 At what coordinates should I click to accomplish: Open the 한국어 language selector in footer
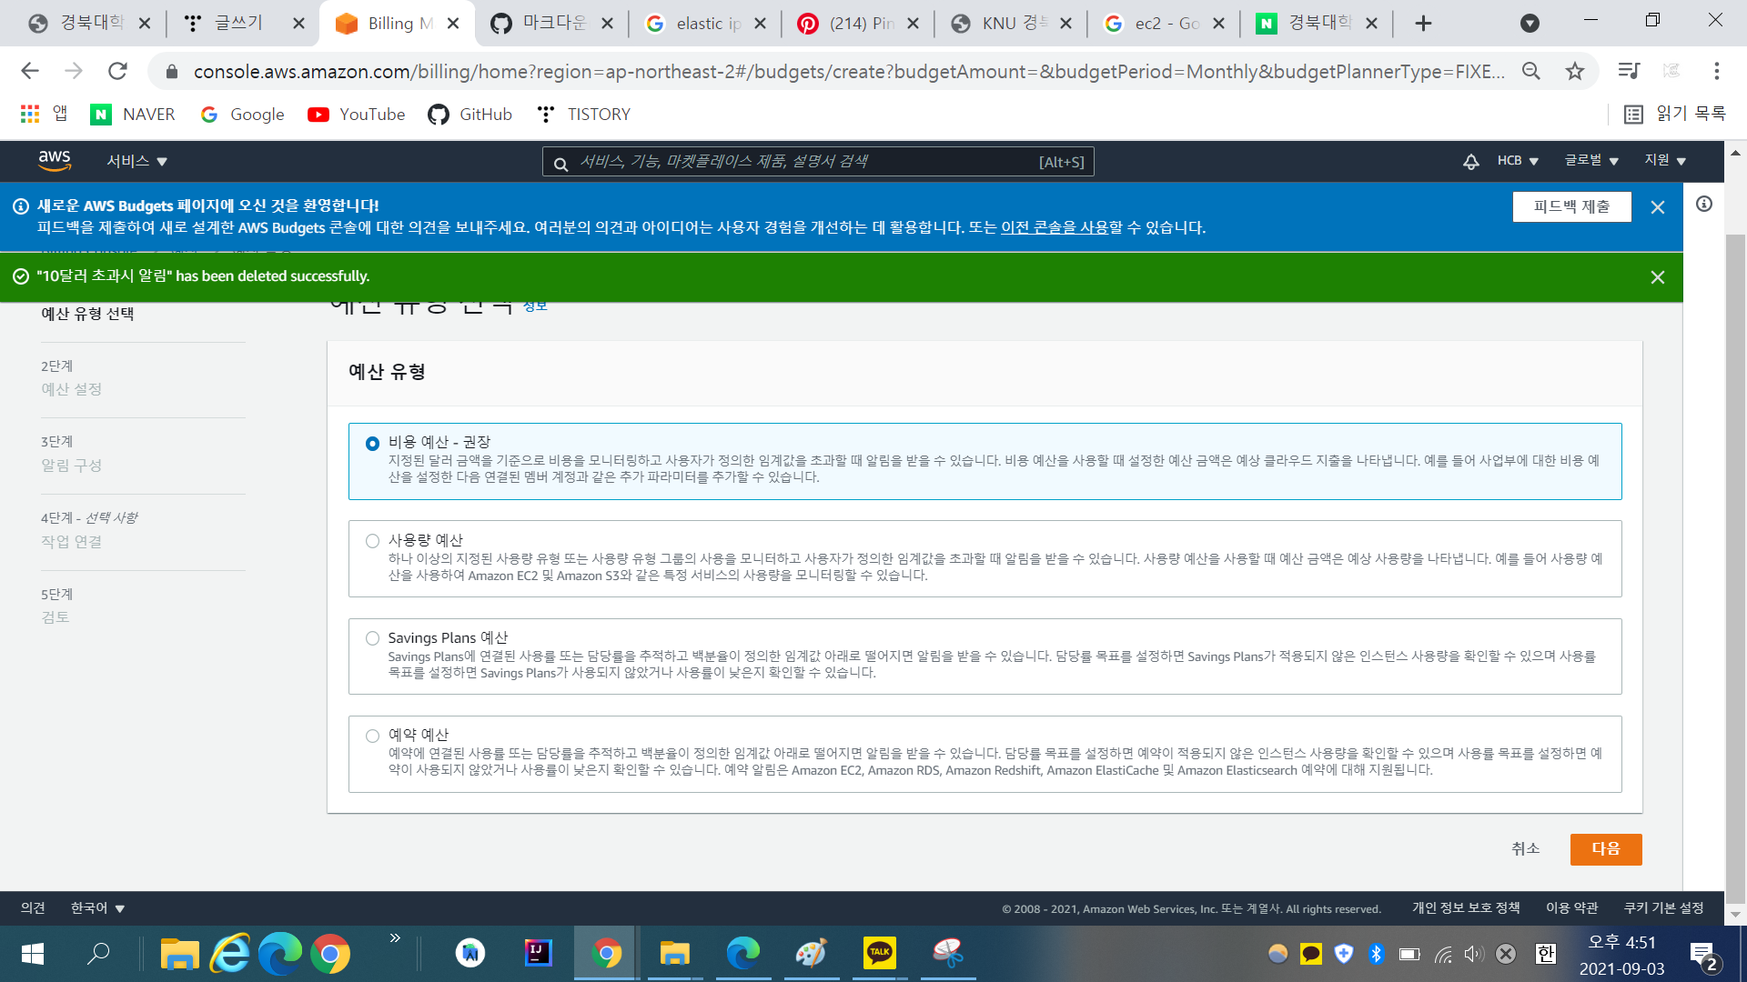point(97,908)
